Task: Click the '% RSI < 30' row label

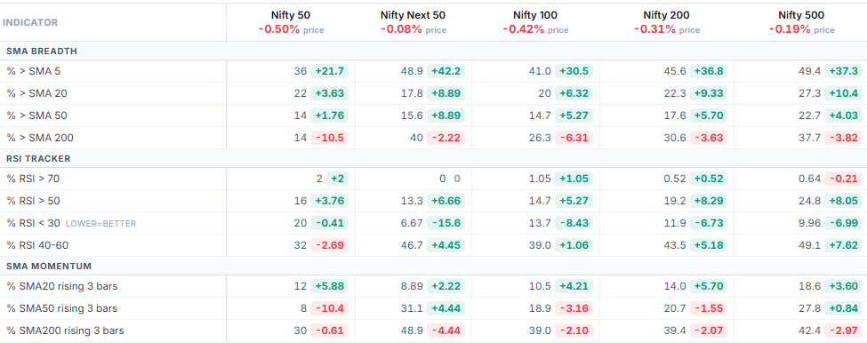Action: point(33,223)
